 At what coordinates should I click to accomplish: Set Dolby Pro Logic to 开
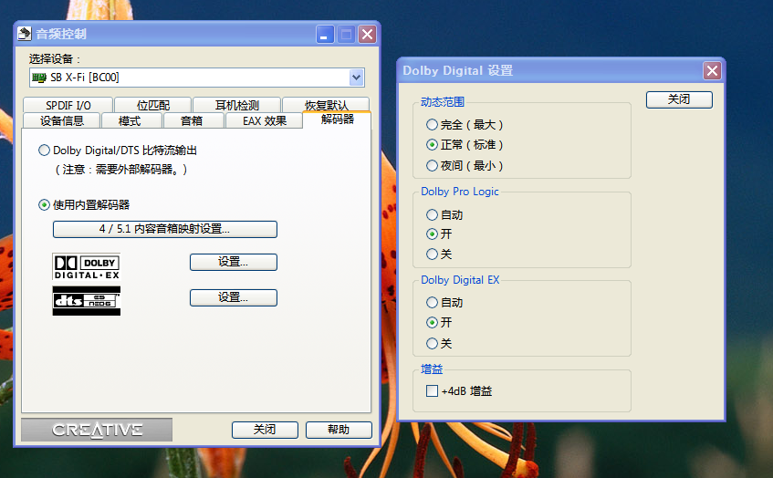point(439,234)
